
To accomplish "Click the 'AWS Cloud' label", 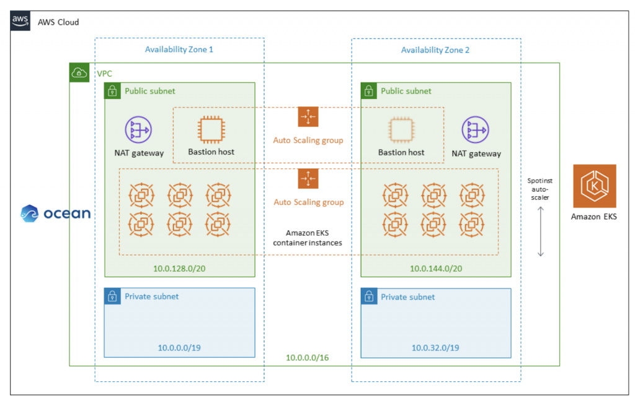I will [x=58, y=22].
